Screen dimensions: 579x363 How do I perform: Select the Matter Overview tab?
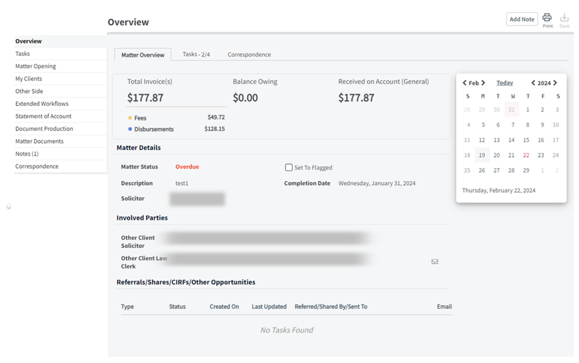(x=143, y=55)
